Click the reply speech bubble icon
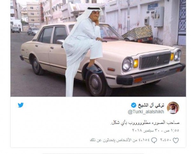The image size is (191, 154). [x=154, y=140]
